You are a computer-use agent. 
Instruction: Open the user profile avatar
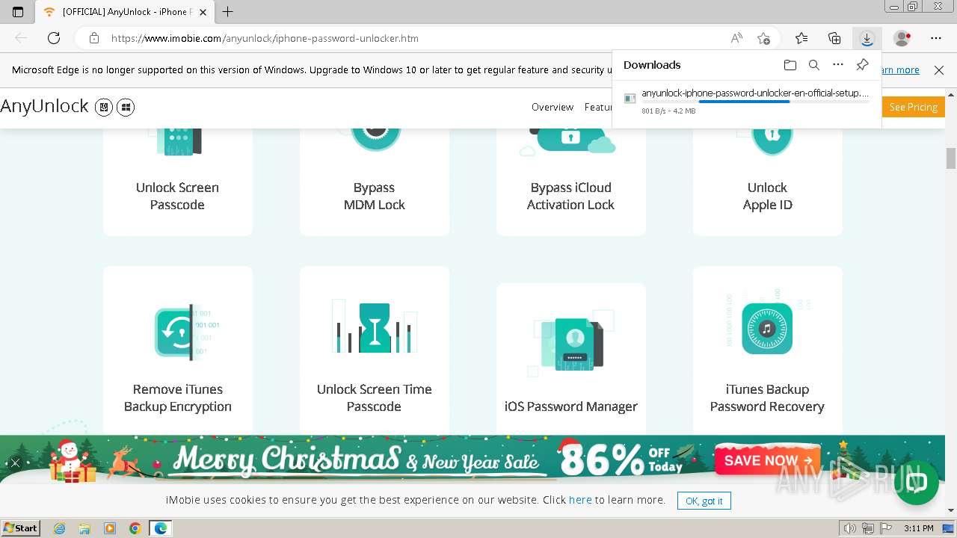902,38
